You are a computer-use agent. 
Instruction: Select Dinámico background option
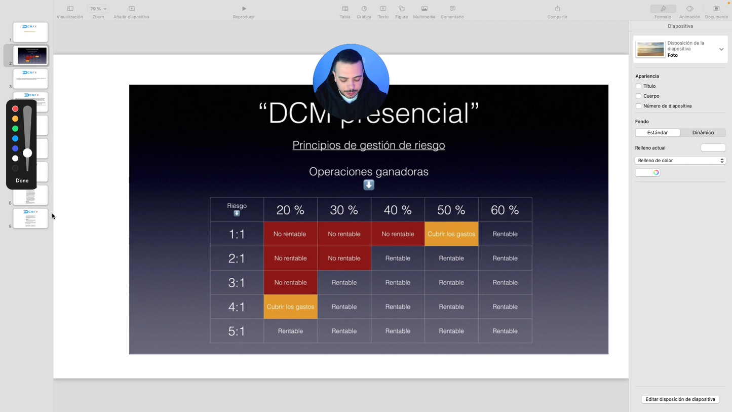tap(703, 133)
